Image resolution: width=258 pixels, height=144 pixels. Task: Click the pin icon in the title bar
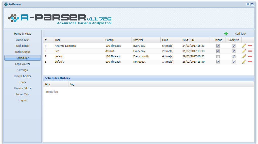248,4
